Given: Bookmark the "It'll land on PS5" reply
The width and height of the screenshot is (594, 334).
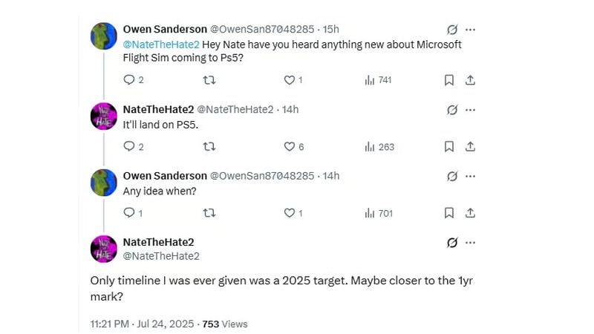Looking at the screenshot, I should pyautogui.click(x=449, y=147).
